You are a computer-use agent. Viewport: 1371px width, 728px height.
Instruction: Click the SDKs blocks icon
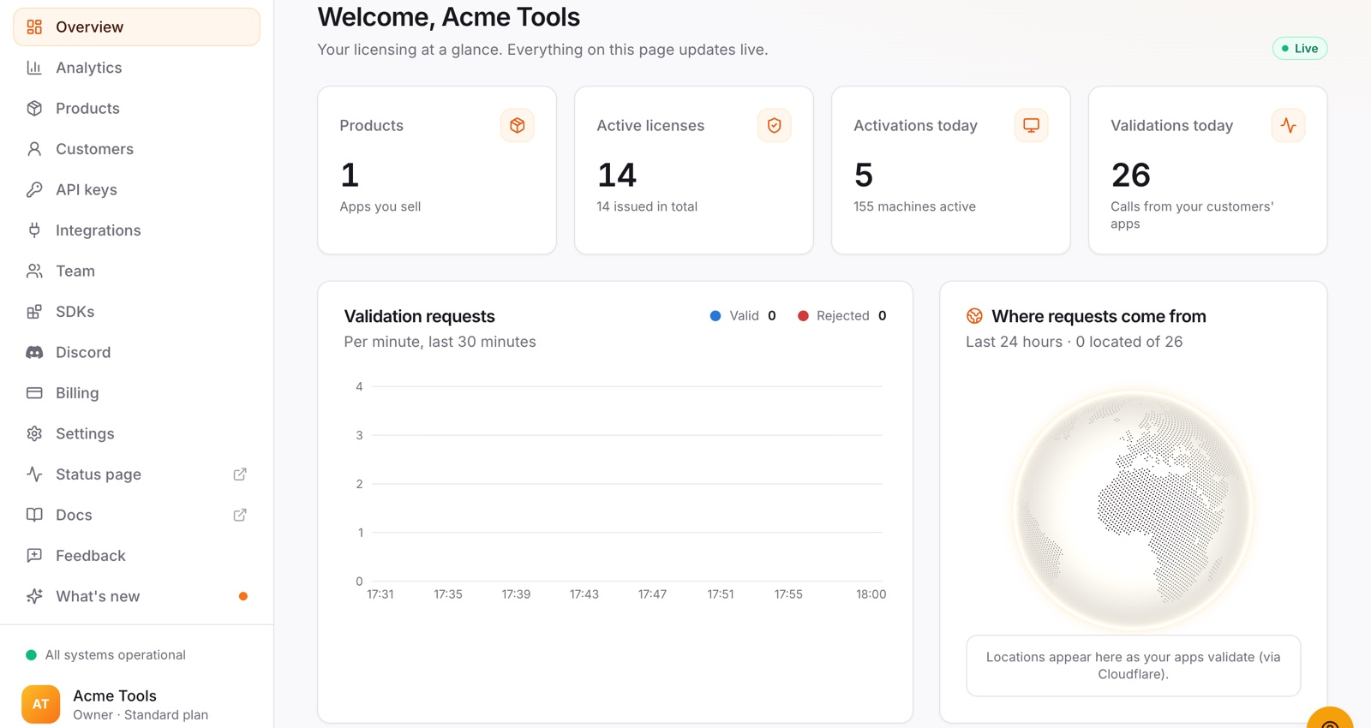[x=34, y=312]
